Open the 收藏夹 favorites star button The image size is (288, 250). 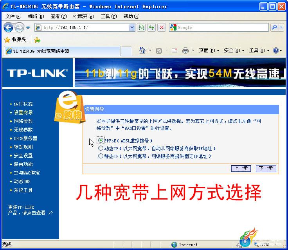click(x=15, y=40)
